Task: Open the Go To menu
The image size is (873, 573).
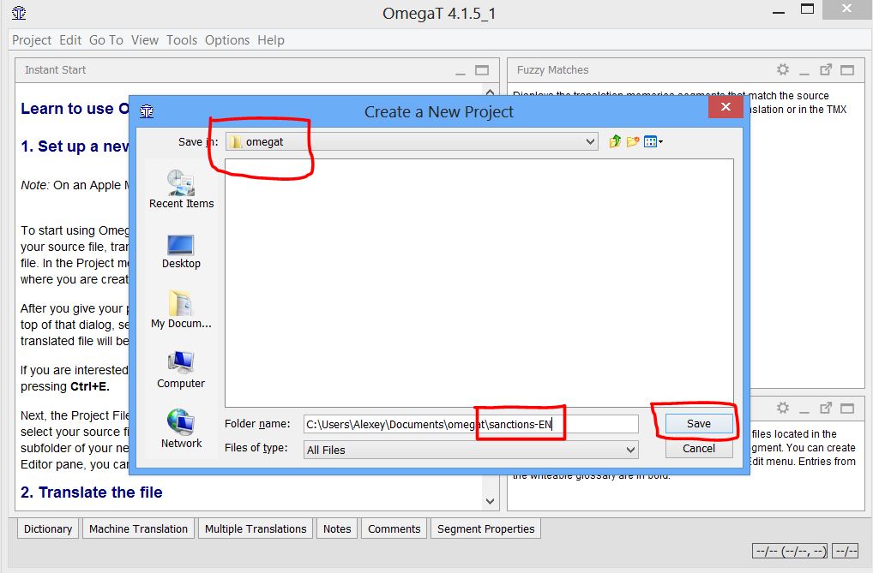Action: [105, 40]
